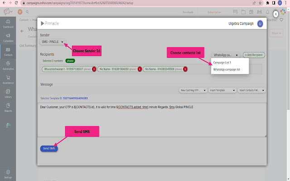Click browser back arrow
This screenshot has width=290, height=181.
tap(4, 3)
